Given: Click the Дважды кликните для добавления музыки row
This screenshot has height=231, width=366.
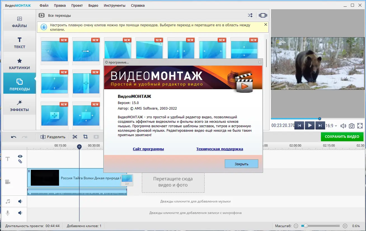Looking at the screenshot, I should pos(195,201).
